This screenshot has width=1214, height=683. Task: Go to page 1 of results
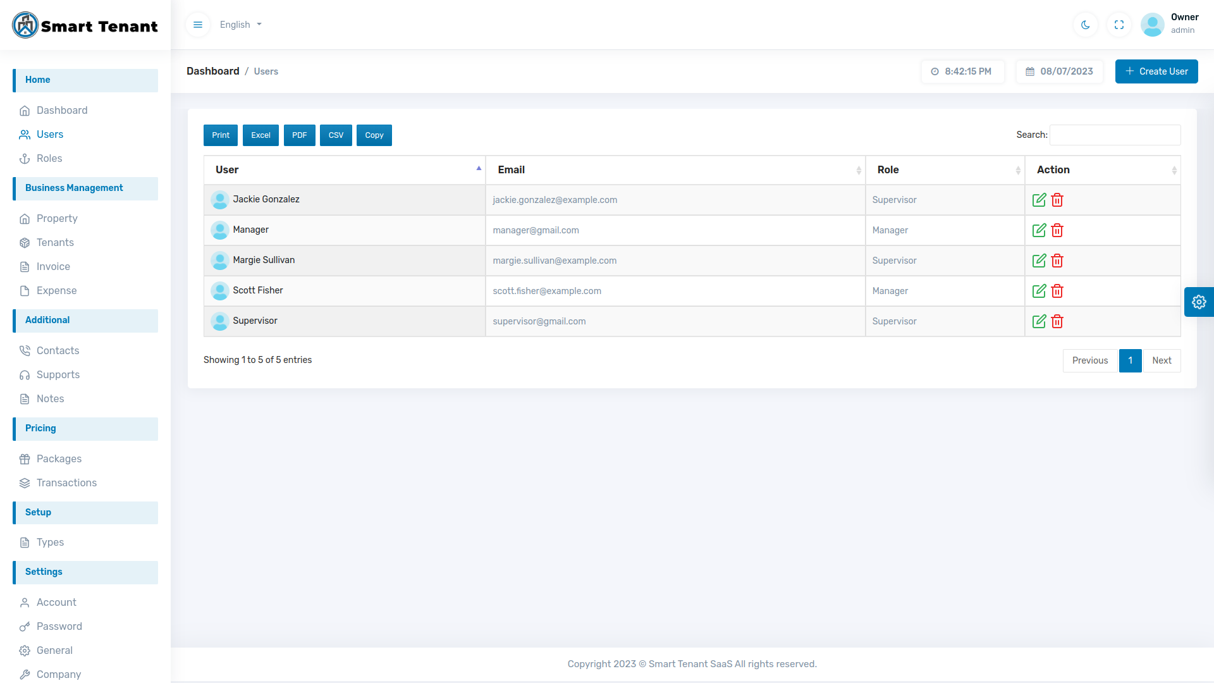tap(1130, 360)
